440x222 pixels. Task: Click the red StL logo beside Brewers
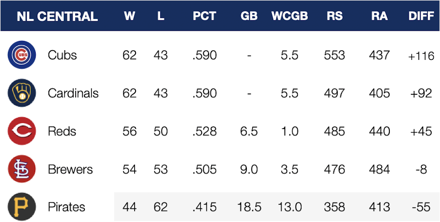pos(21,170)
